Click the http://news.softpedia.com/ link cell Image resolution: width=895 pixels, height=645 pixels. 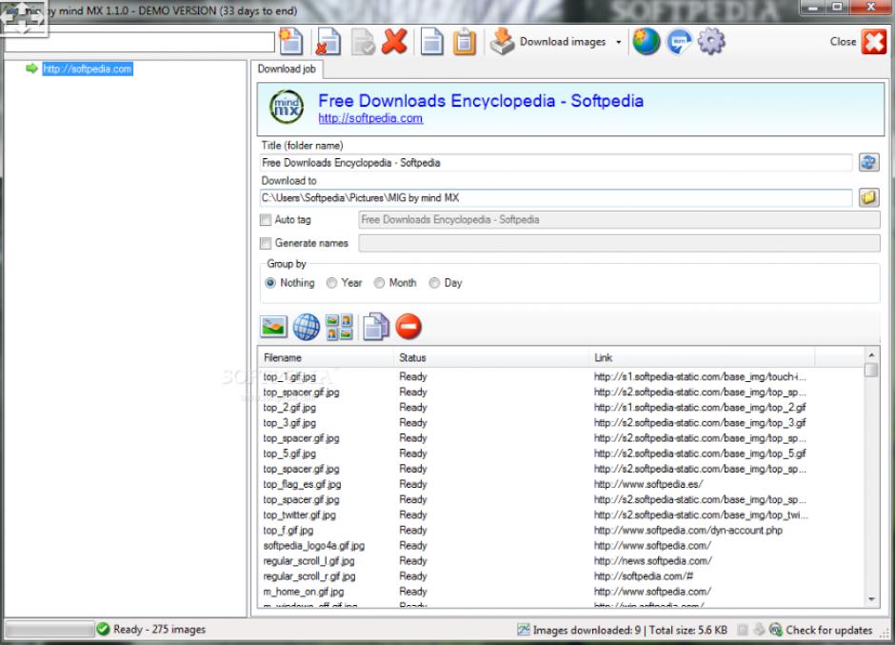point(653,561)
